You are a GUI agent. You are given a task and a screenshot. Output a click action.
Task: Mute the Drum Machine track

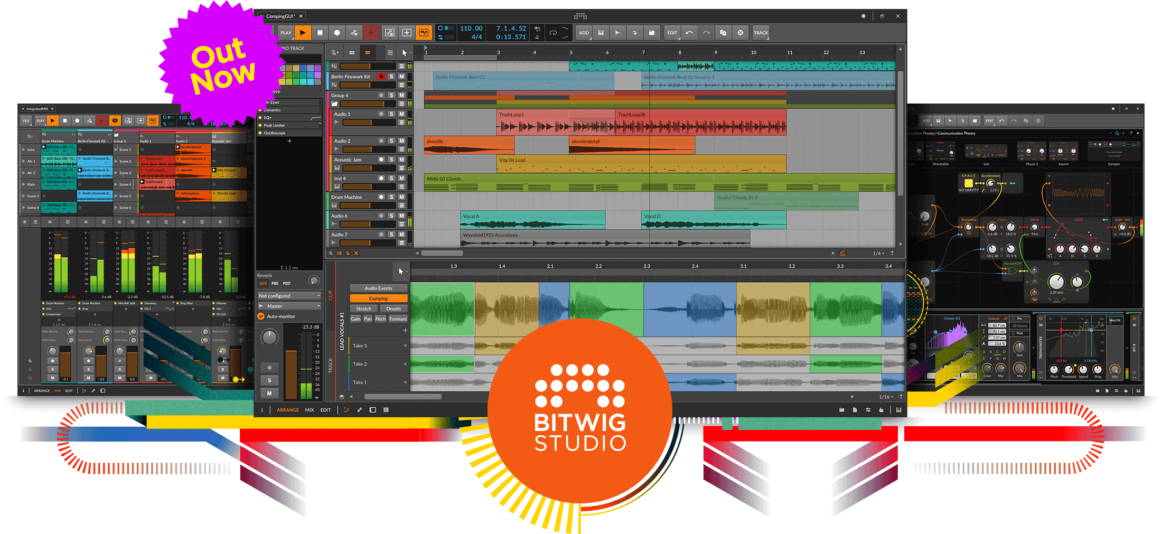coord(402,197)
